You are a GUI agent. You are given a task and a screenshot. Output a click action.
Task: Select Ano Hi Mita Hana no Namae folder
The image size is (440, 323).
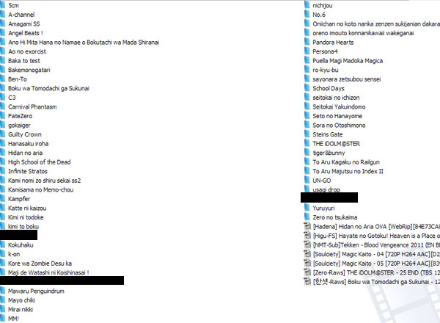click(x=84, y=42)
